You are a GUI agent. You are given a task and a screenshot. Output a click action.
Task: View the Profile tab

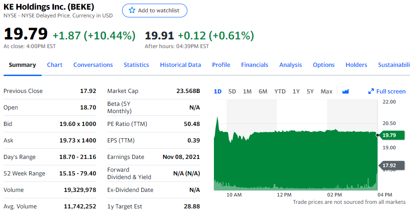[221, 65]
